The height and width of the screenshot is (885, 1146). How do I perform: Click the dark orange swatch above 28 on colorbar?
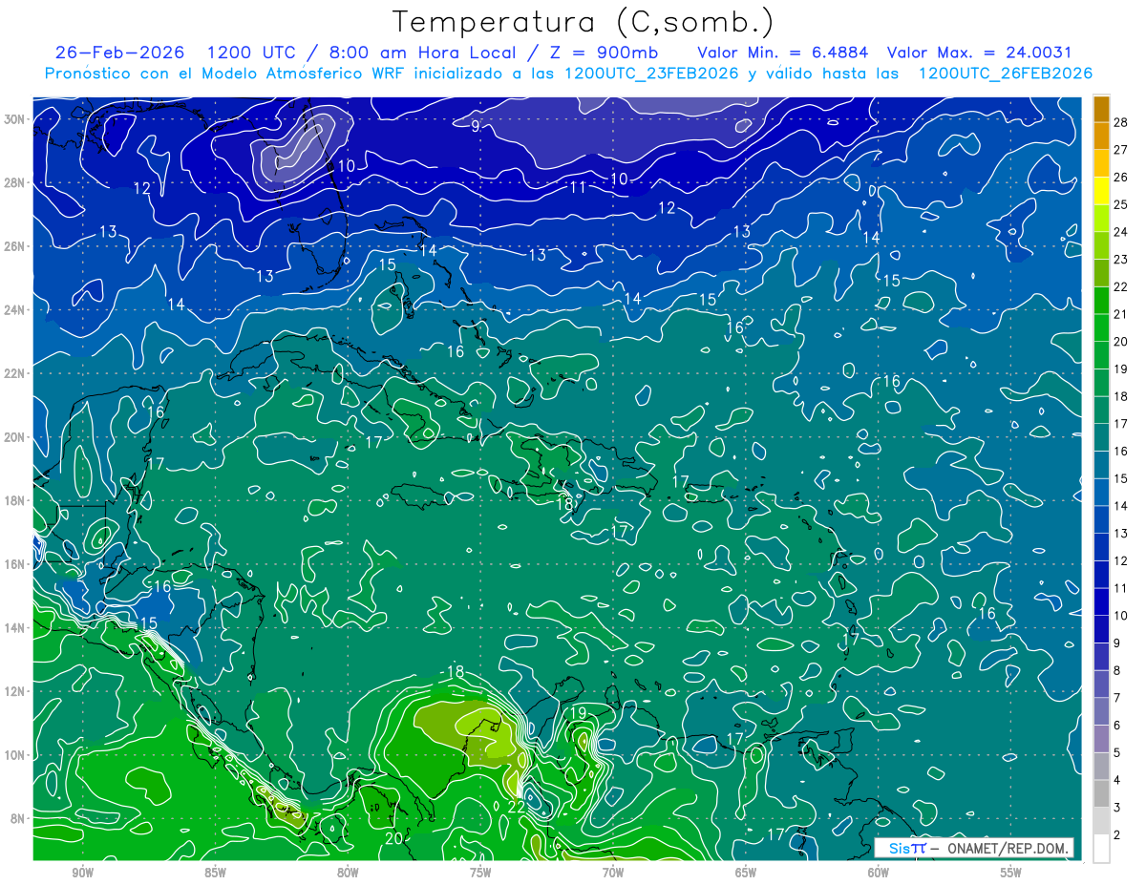1102,109
